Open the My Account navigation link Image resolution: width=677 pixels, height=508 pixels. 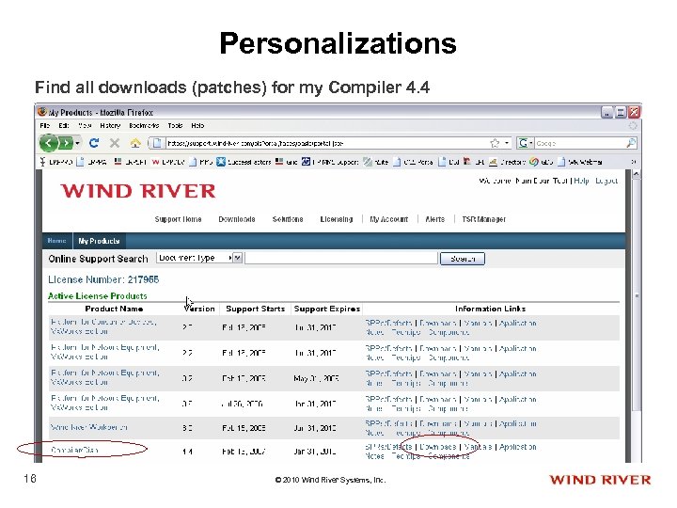click(388, 219)
